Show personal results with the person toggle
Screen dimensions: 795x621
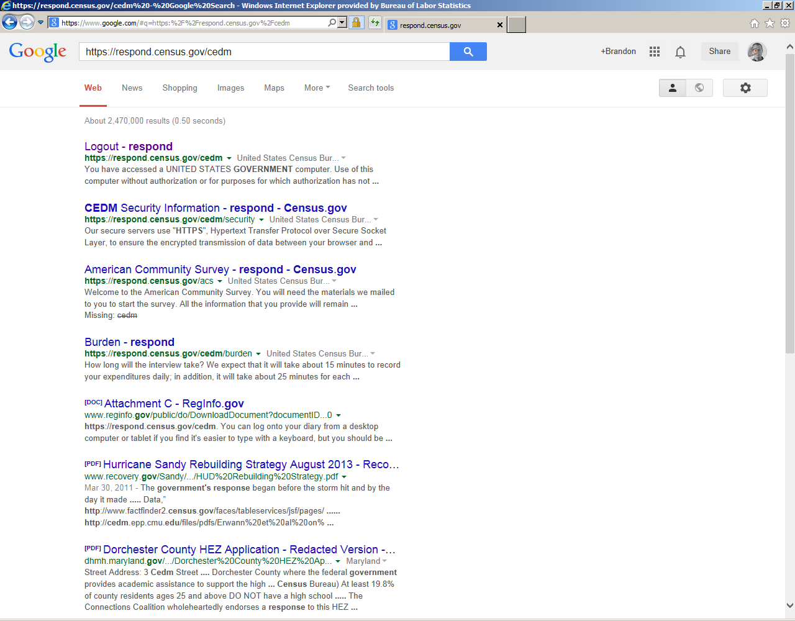pyautogui.click(x=673, y=88)
